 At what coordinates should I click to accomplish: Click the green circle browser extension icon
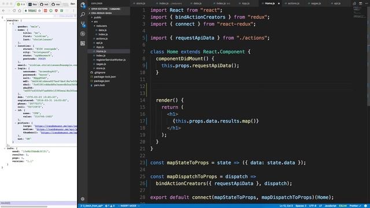51,10
